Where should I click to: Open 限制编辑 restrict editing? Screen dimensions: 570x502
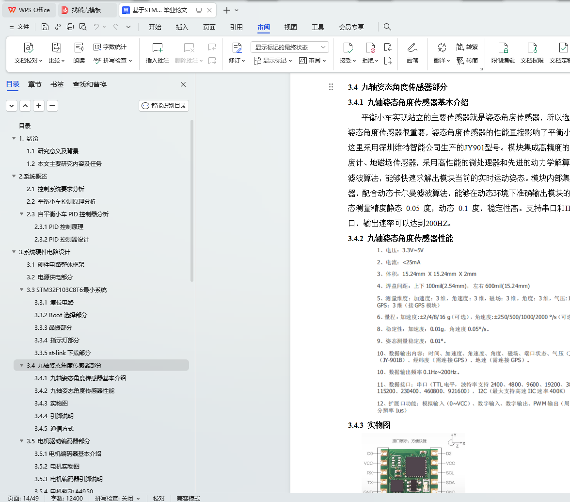pos(503,53)
